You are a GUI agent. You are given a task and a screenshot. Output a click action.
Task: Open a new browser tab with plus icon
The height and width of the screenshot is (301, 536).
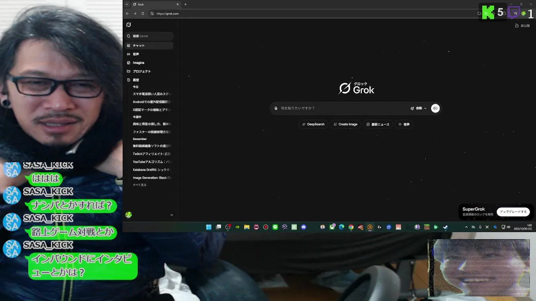(185, 4)
